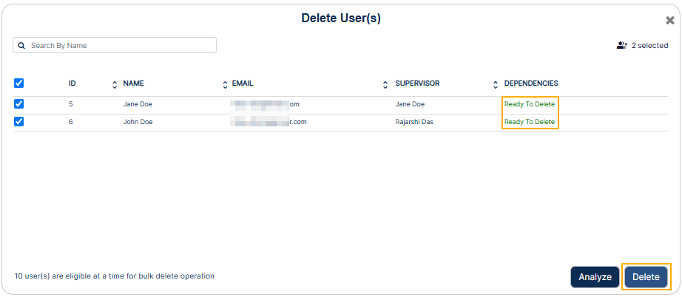Click supervisor 'Jane Doe' cell
The height and width of the screenshot is (297, 682).
coord(410,104)
